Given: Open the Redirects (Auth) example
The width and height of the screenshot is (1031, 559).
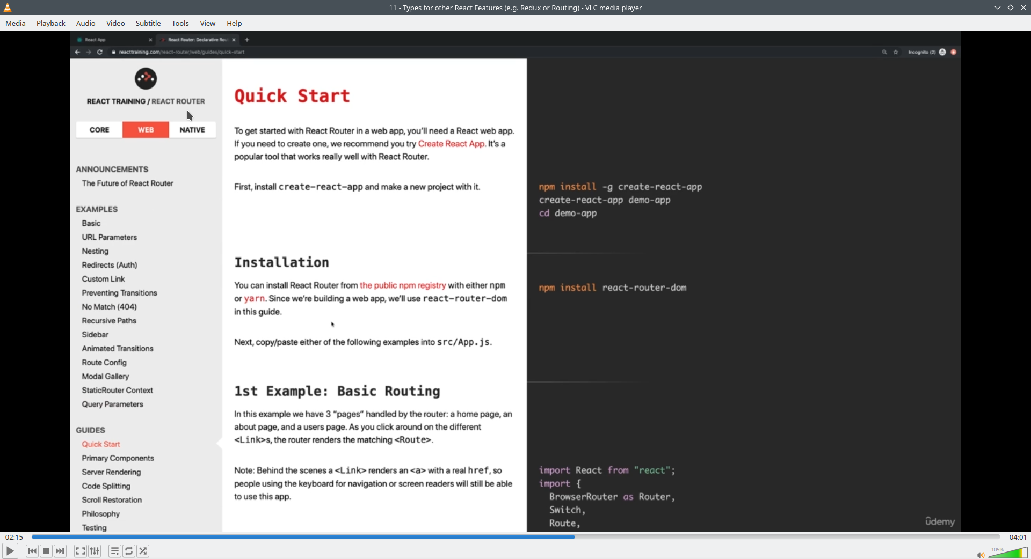Looking at the screenshot, I should 110,265.
